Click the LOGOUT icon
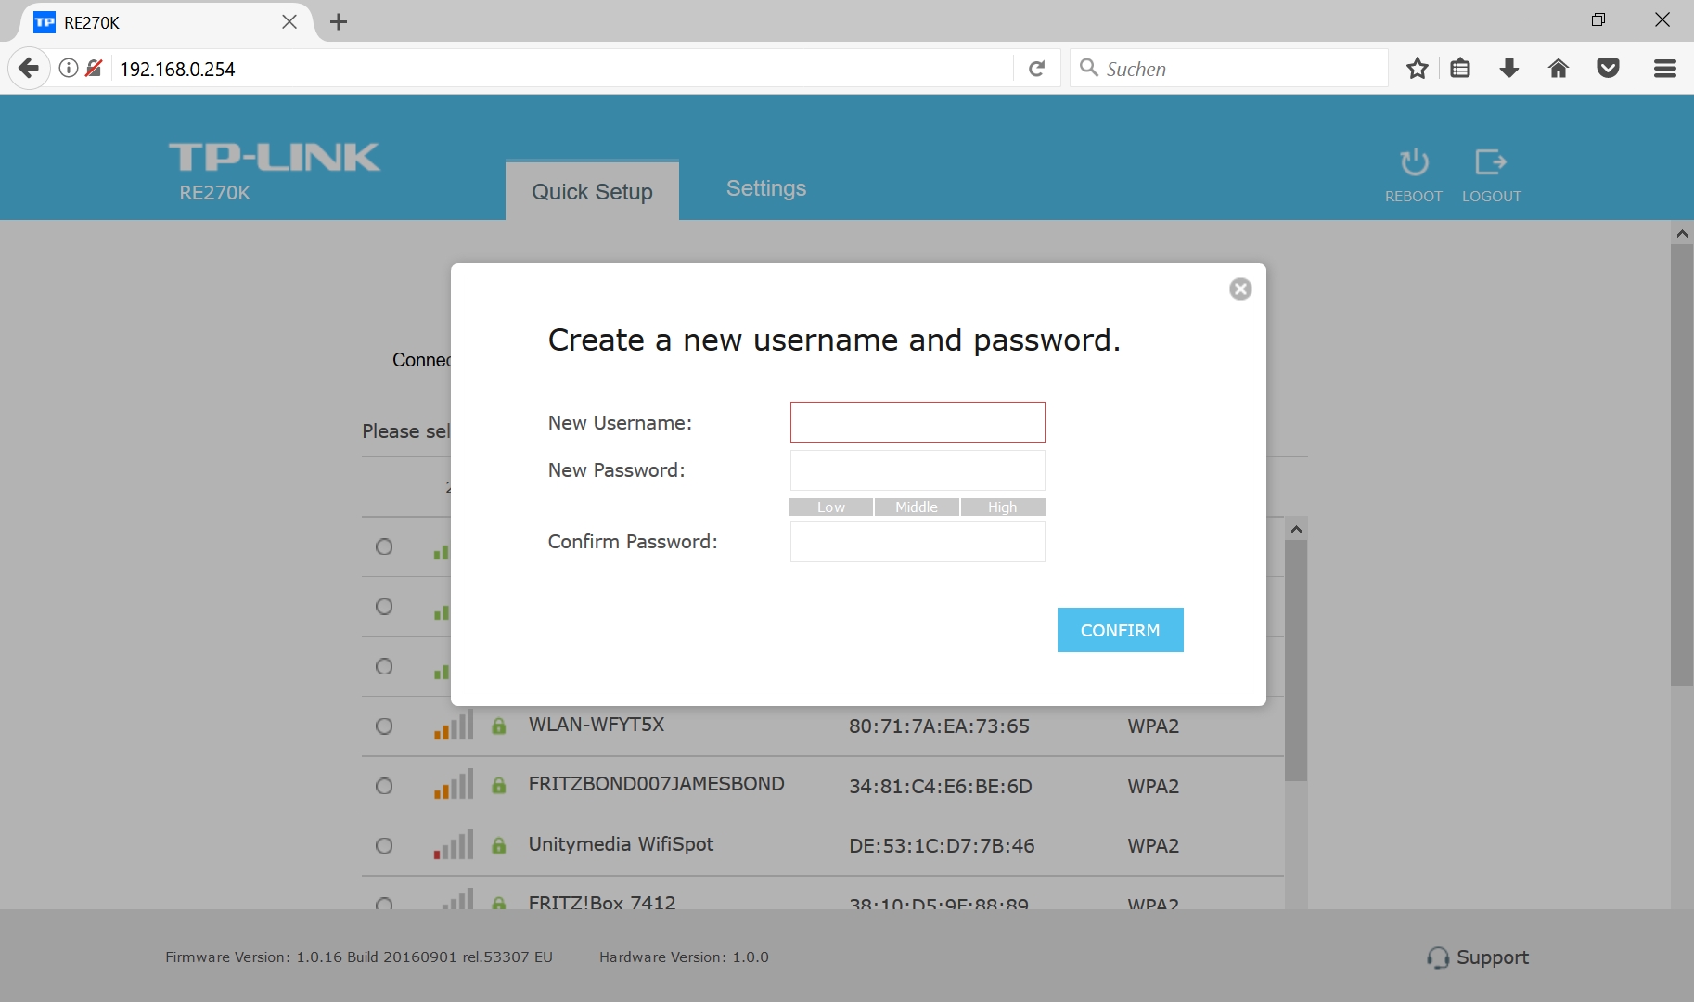Viewport: 1694px width, 1002px height. pyautogui.click(x=1491, y=163)
